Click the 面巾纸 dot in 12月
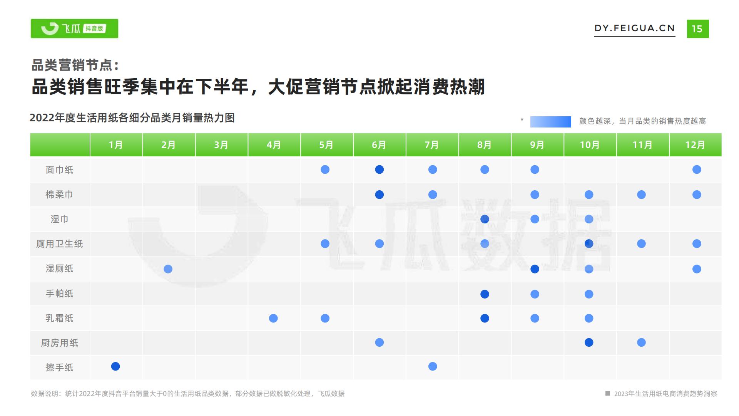 (x=697, y=169)
